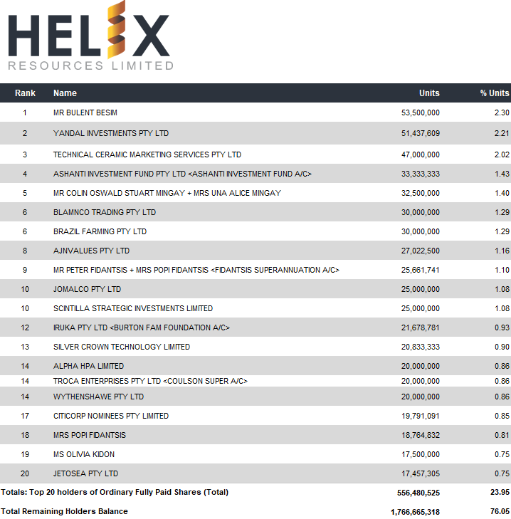Click AJNVALUES PTY LTD name
Screen dimensions: 511x519
click(91, 251)
